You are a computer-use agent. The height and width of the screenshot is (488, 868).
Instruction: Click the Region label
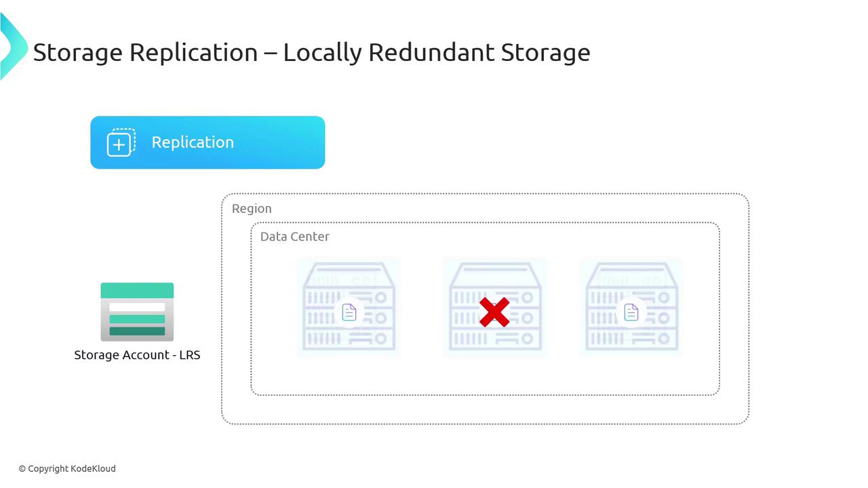click(x=252, y=209)
